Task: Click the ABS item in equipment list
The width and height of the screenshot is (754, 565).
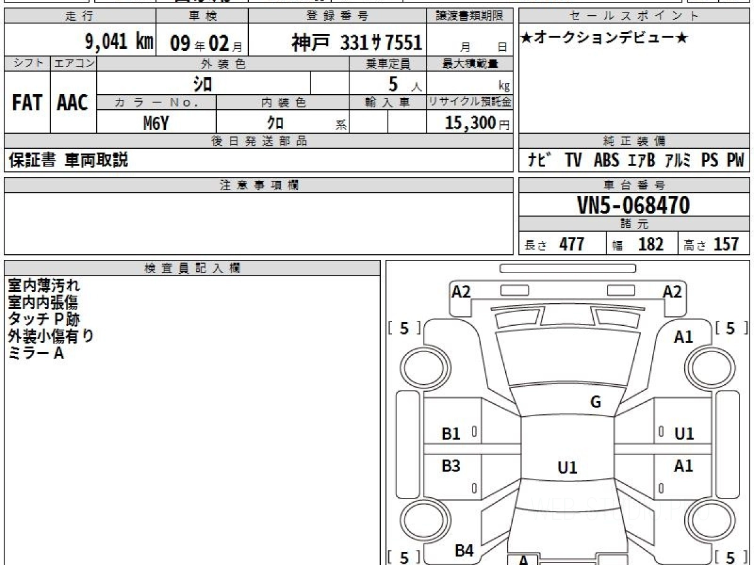Action: [606, 160]
